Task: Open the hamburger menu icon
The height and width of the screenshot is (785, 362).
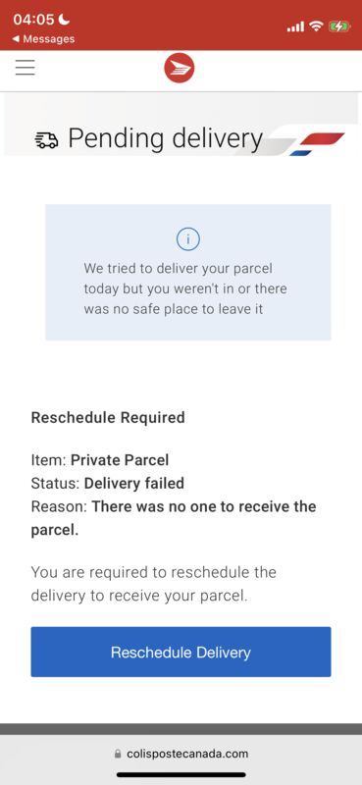Action: 26,67
